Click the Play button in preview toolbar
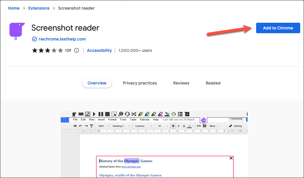 click(94, 114)
